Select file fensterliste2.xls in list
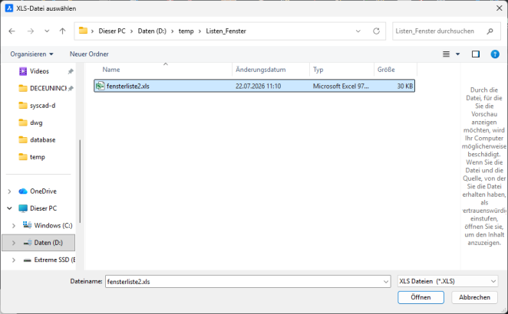Screen dimensions: 508x314 (254, 86)
